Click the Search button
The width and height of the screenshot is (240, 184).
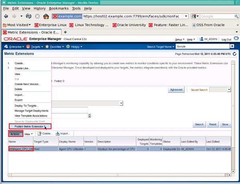[199, 124]
